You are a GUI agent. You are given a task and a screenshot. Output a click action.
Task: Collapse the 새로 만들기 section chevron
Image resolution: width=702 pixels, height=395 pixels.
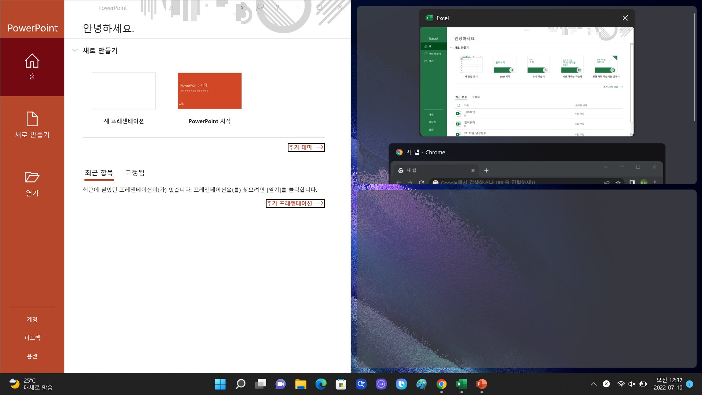pos(75,50)
